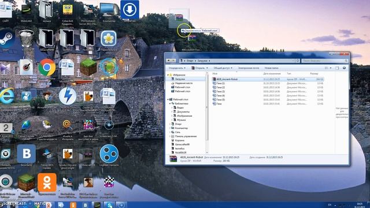Screen dimensions: 370x208
Task: Select Корзина in the navigation tree
Action: [x=179, y=140]
